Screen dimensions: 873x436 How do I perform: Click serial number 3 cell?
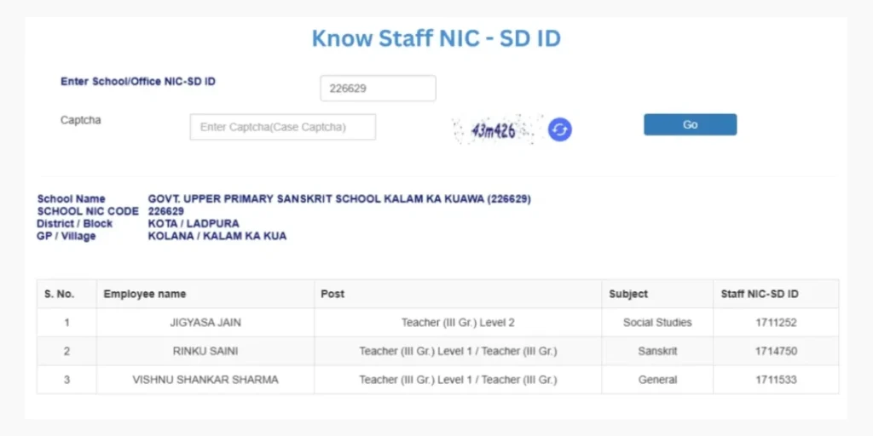[x=66, y=380]
